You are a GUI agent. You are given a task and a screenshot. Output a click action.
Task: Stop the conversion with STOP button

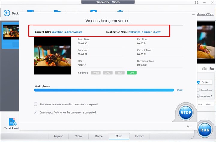[x=186, y=113]
